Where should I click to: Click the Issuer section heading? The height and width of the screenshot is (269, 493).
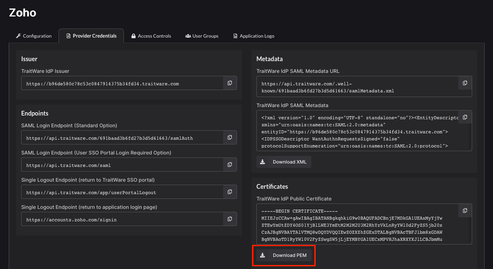[x=29, y=59]
